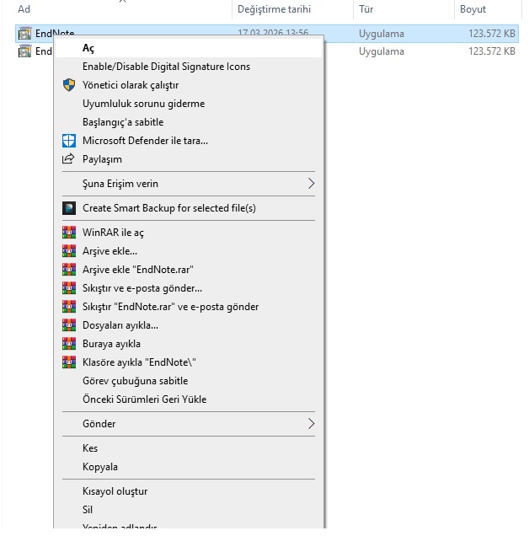
Task: Choose Kısayol oluştur menu entry
Action: 115,491
